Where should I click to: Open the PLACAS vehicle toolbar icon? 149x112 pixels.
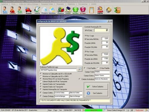point(29,10)
